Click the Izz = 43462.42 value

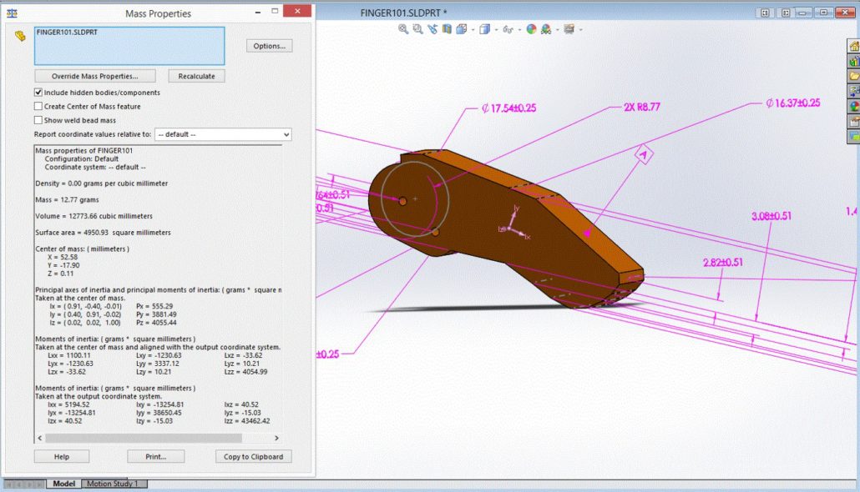247,421
